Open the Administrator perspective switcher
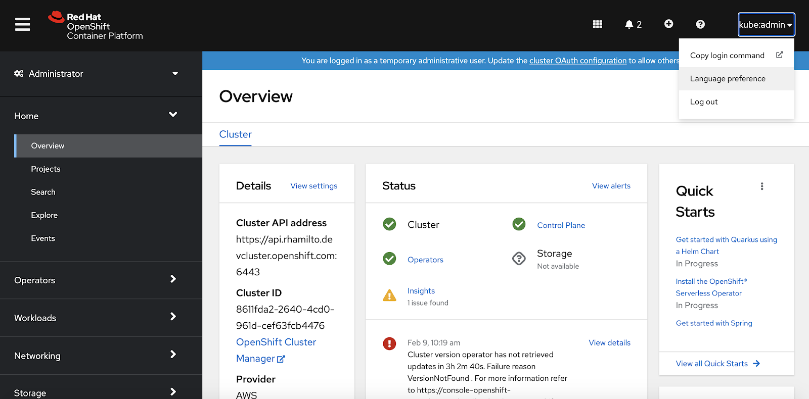This screenshot has height=399, width=809. [96, 74]
